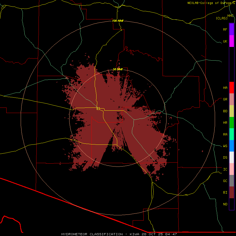Screen dimensions: 236x236
Task: Click the GC legend label
Action: (225, 181)
